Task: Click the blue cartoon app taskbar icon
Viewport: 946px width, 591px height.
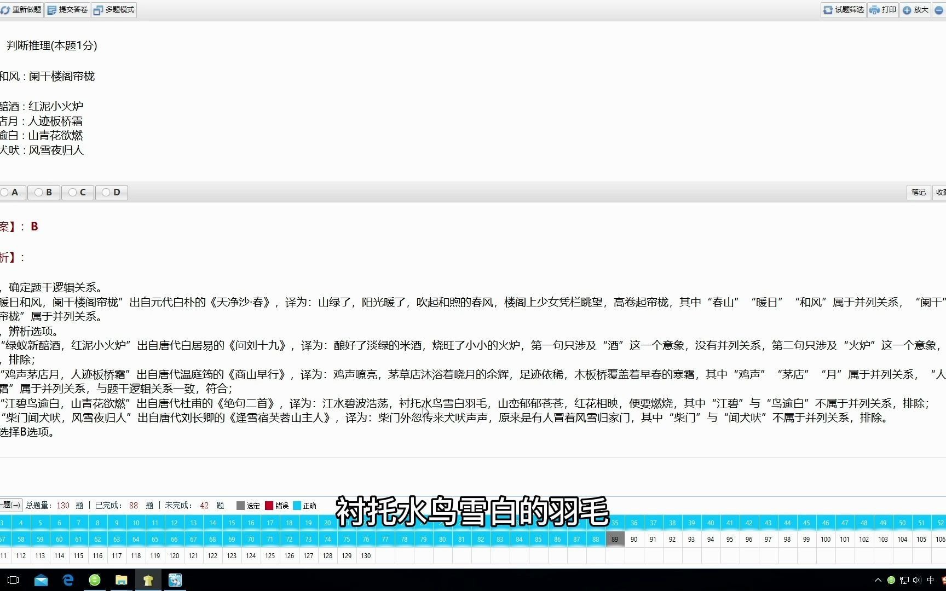Action: coord(175,580)
